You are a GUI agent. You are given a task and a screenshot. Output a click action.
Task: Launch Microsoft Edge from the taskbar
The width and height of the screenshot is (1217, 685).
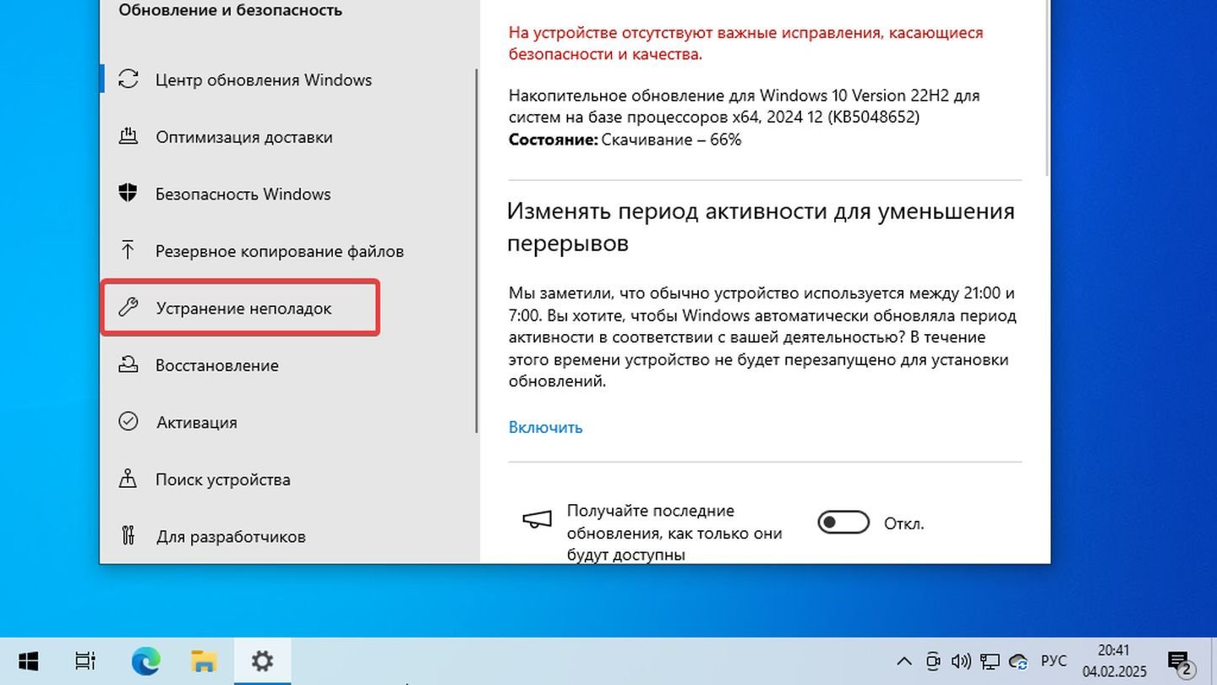pyautogui.click(x=145, y=661)
